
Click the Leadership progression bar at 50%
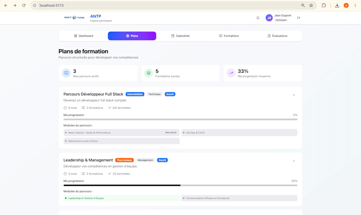pos(180,185)
